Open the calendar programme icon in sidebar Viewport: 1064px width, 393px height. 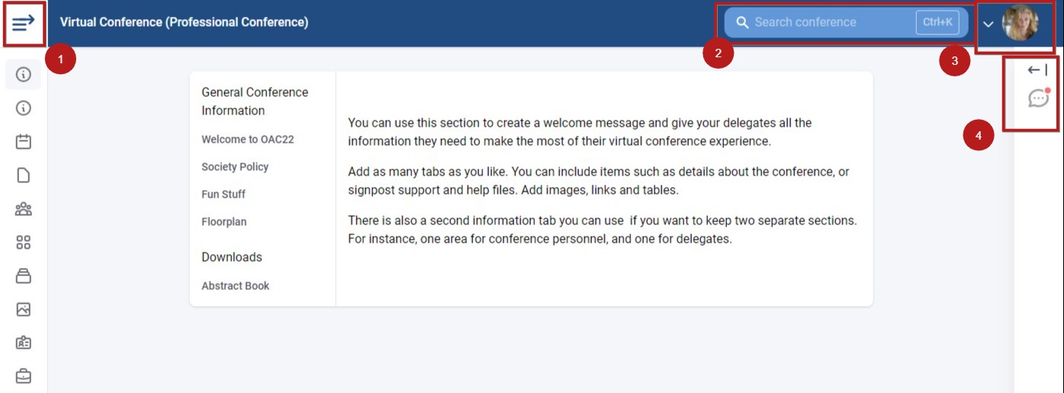tap(24, 142)
